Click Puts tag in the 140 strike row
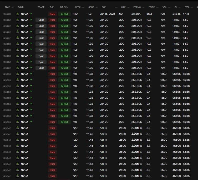This screenshot has height=180, width=198. [x=52, y=14]
